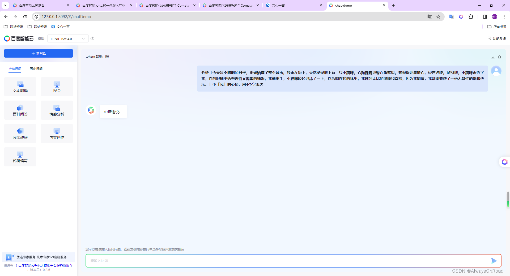
Task: Open a new browser tab
Action: [x=394, y=5]
